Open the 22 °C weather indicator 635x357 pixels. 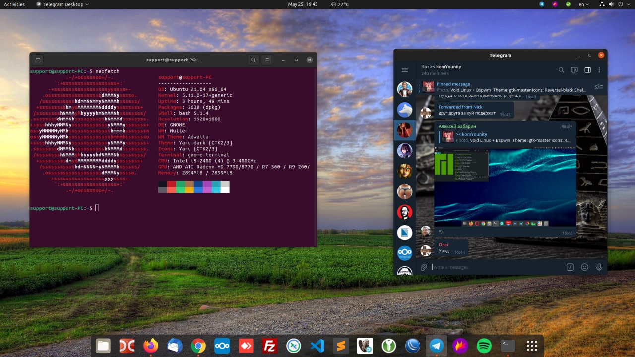[x=340, y=4]
